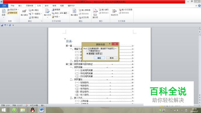This screenshot has width=201, height=113.
Task: Click 插入表目录 insert table of figures
Action: tap(85, 10)
